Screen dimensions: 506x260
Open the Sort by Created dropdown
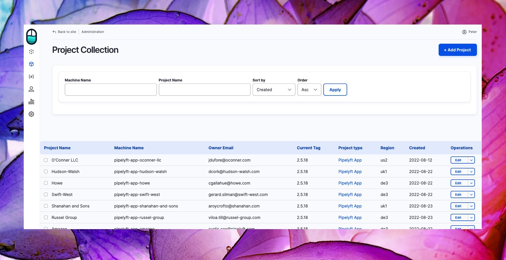point(274,90)
